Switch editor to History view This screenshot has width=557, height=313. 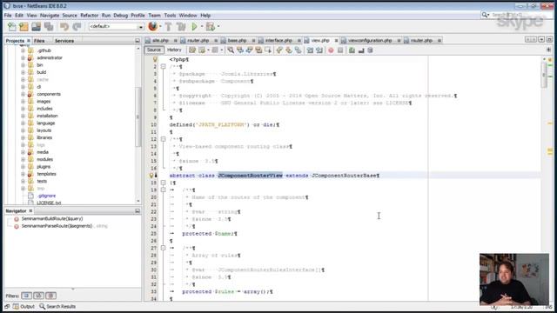[x=174, y=50]
